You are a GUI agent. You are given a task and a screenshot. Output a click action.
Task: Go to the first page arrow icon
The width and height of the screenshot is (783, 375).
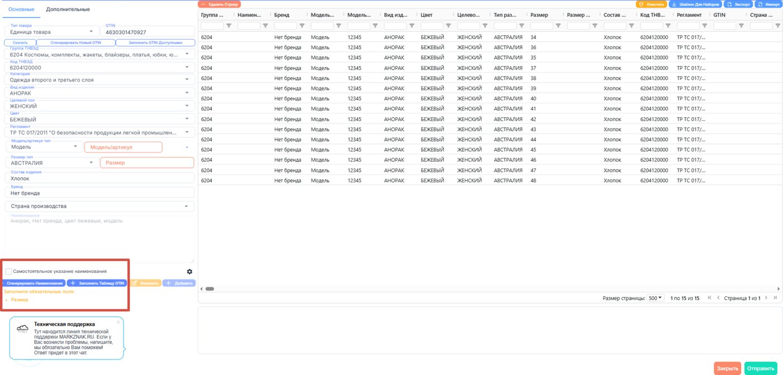pyautogui.click(x=710, y=298)
